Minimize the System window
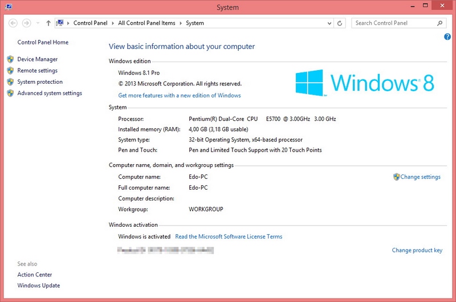Viewport: 456px width, 302px height. [412, 6]
